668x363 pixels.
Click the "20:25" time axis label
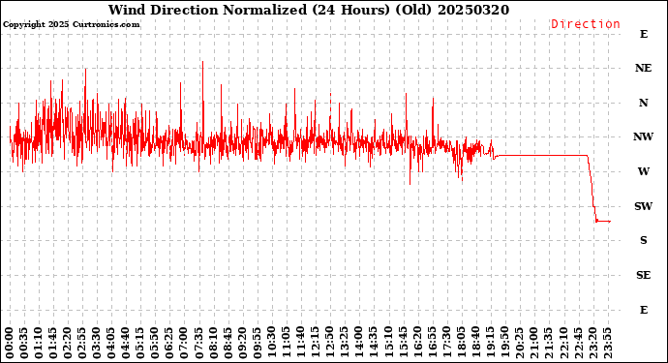point(519,343)
